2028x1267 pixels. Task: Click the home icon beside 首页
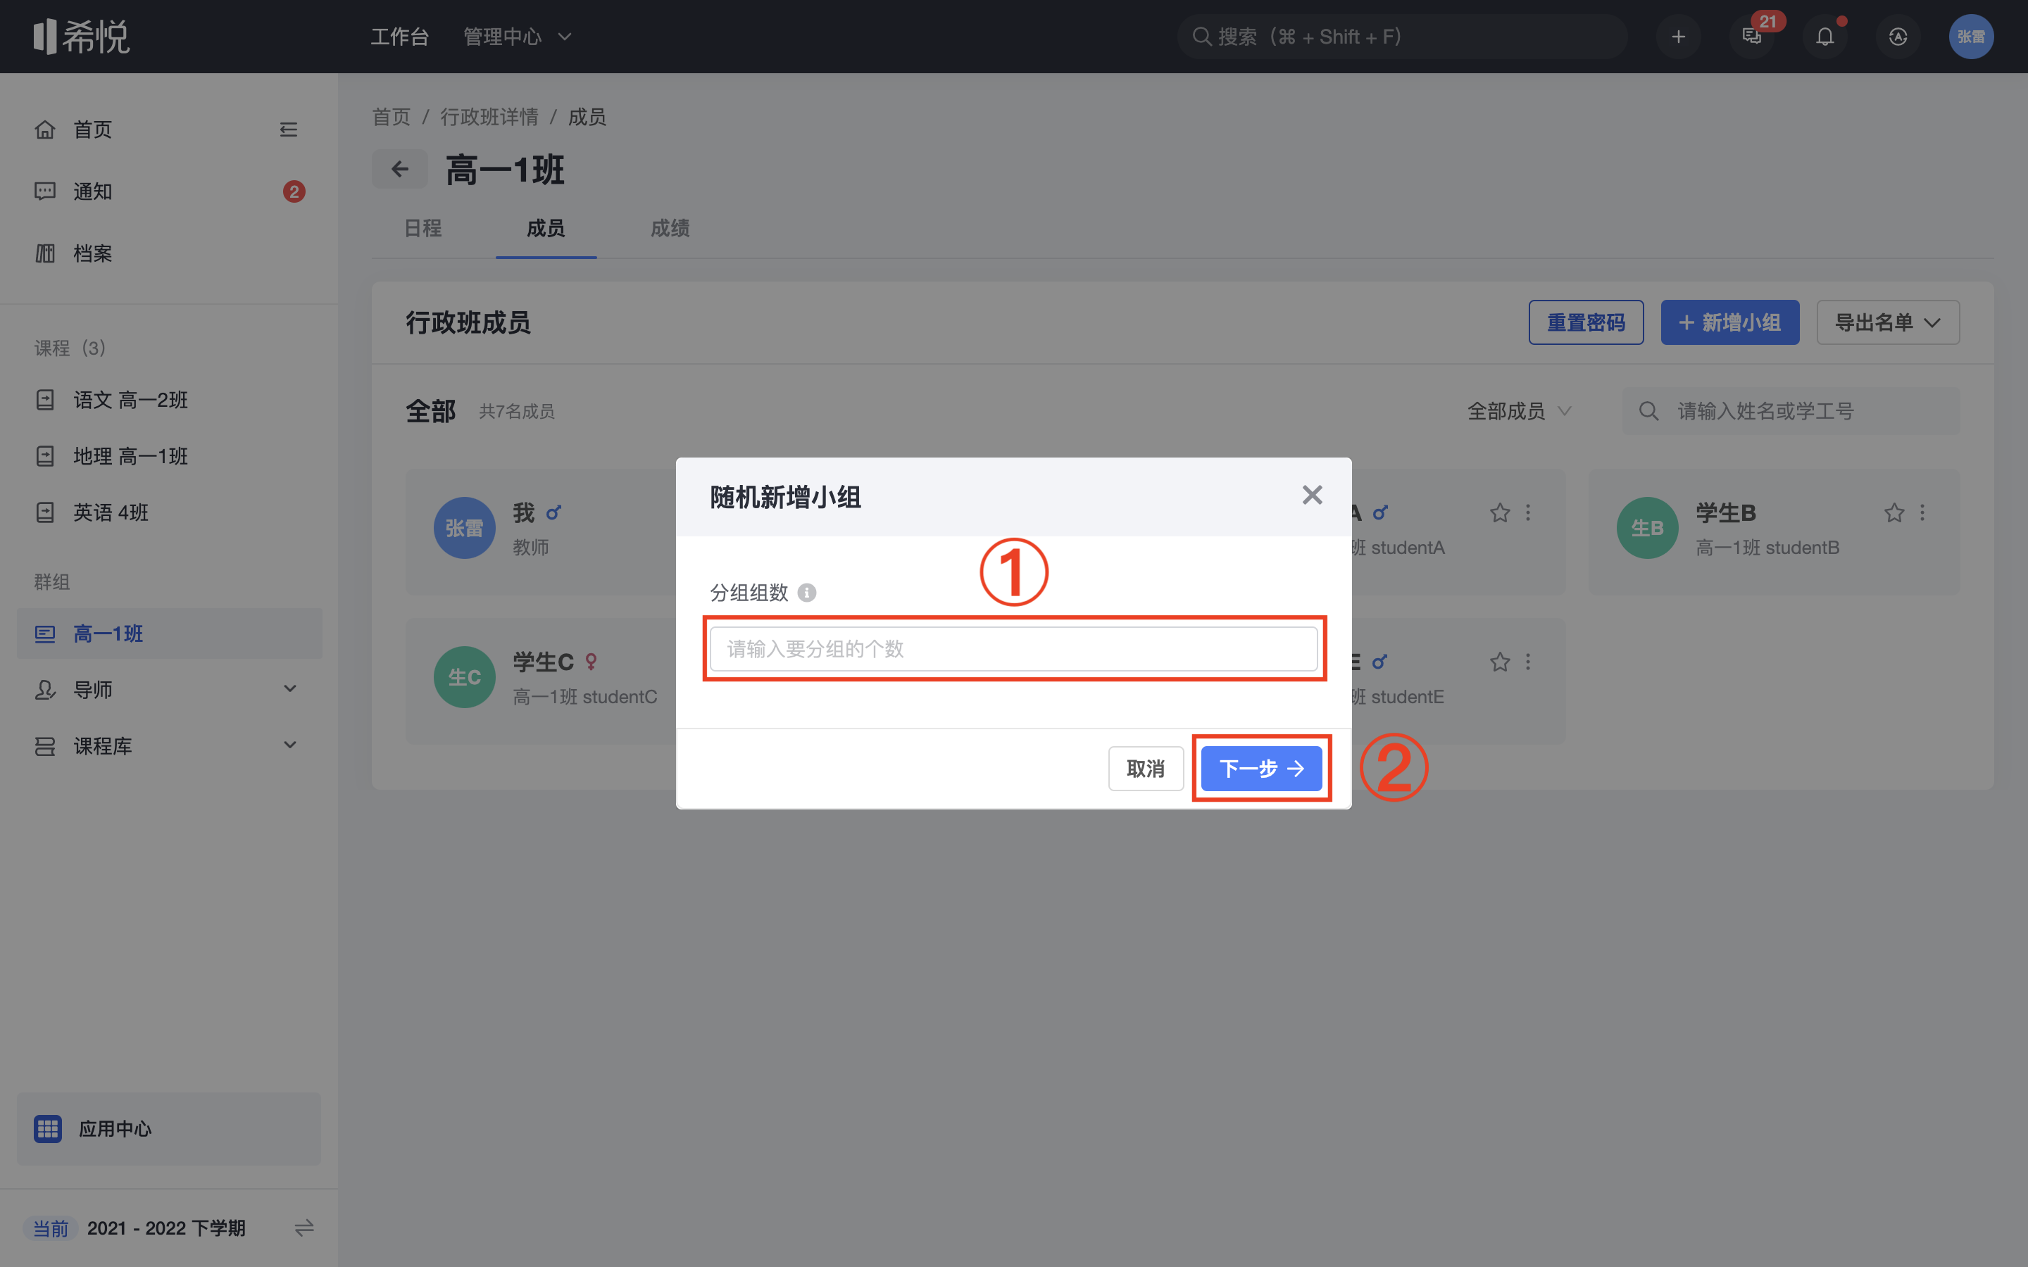(x=45, y=130)
